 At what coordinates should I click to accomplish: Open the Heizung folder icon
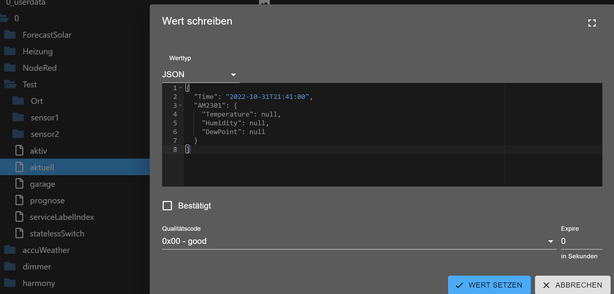10,51
